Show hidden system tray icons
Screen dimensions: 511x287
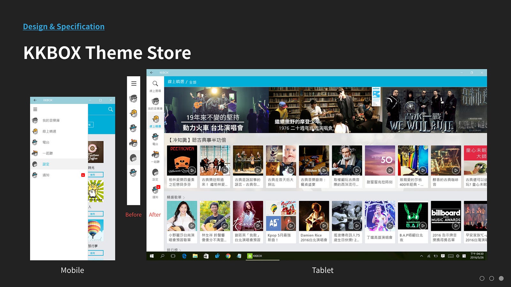(422, 256)
